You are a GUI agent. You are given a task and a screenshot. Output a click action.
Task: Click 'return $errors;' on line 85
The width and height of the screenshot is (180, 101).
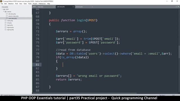click(69, 79)
